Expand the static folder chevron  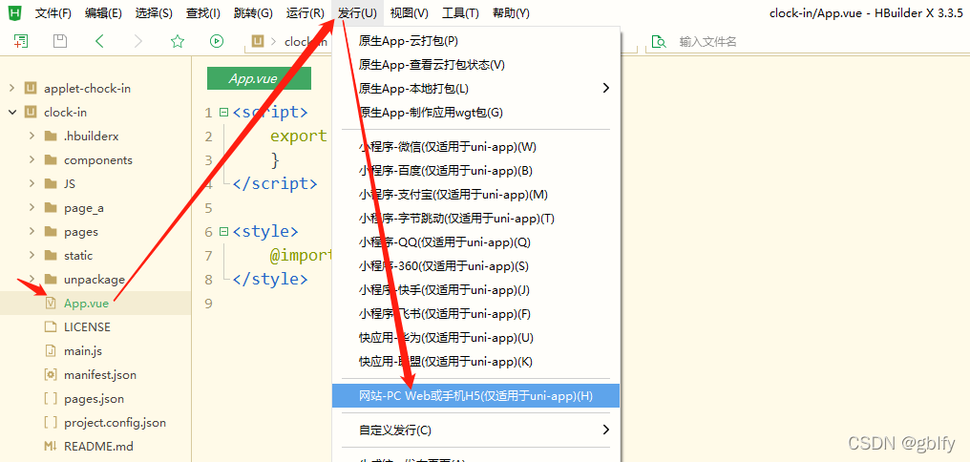[32, 256]
